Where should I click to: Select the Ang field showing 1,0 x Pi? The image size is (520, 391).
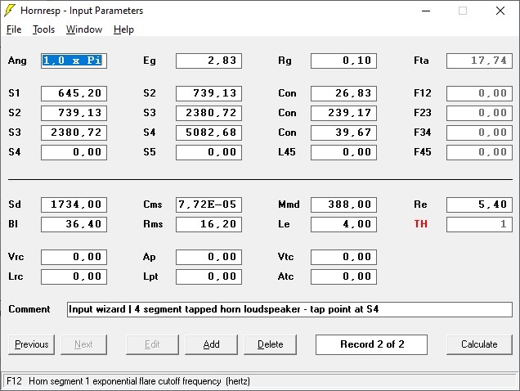click(74, 61)
